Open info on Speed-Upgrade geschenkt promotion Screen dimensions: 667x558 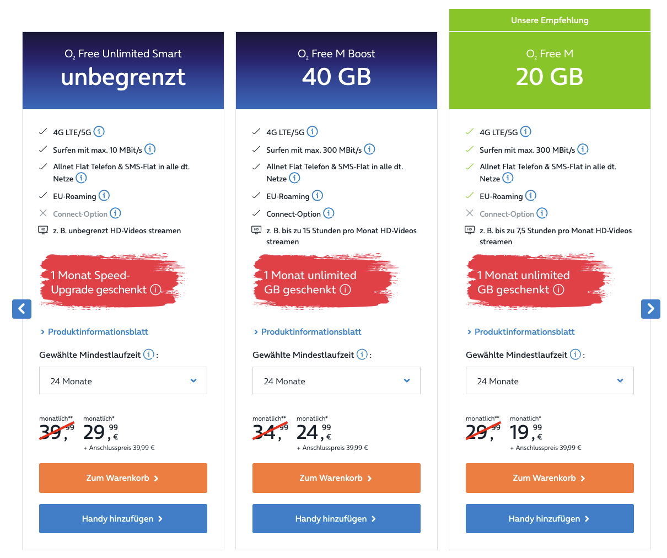(156, 290)
